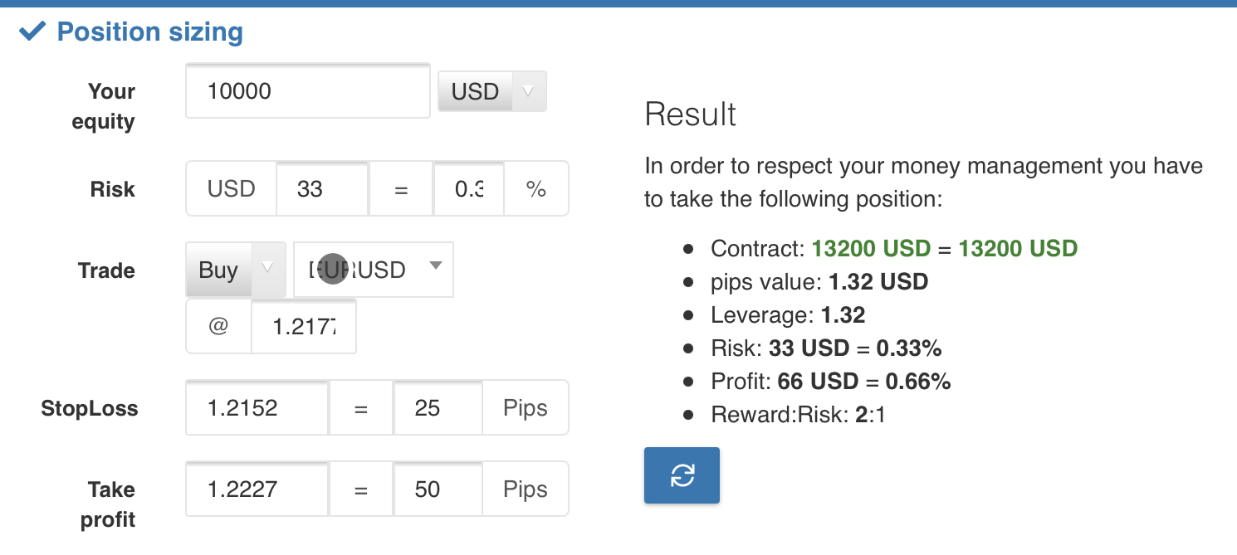The height and width of the screenshot is (555, 1237).
Task: Click the entry price field after @
Action: 304,327
